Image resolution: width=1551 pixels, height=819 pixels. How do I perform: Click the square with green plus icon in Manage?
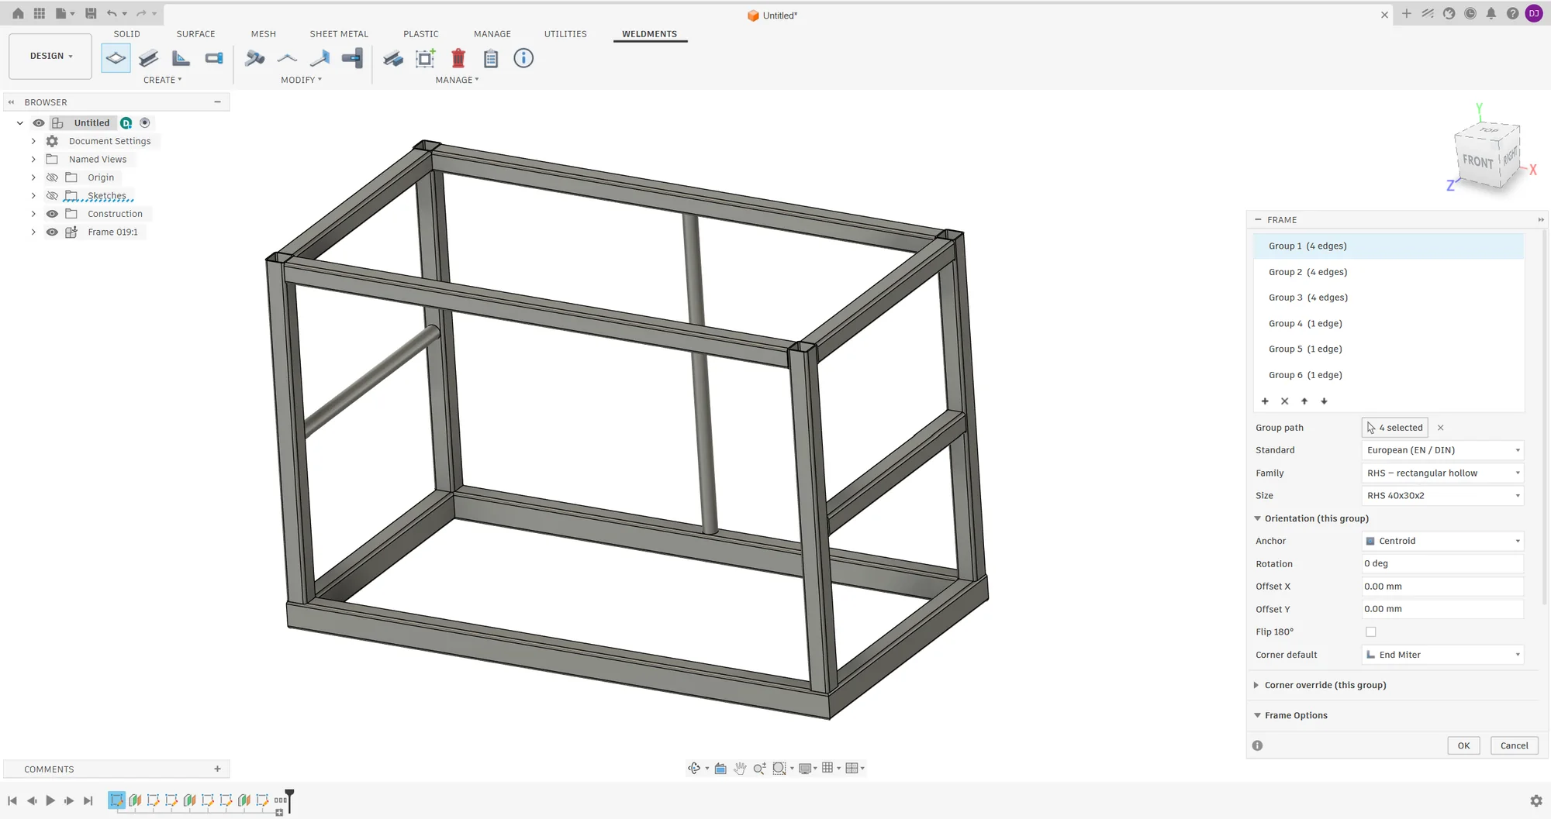(426, 58)
